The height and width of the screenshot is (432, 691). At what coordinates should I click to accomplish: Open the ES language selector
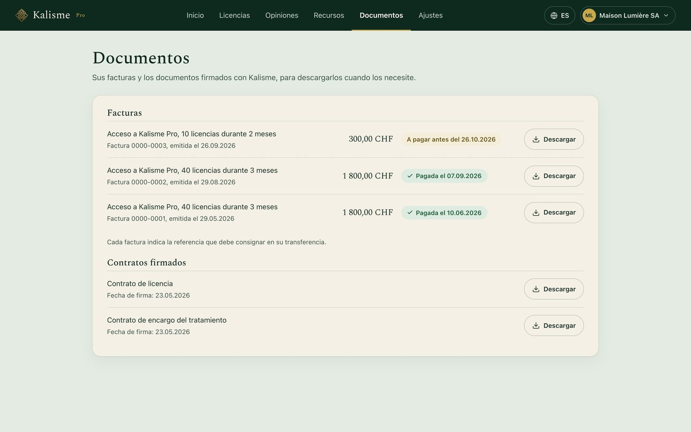[560, 15]
